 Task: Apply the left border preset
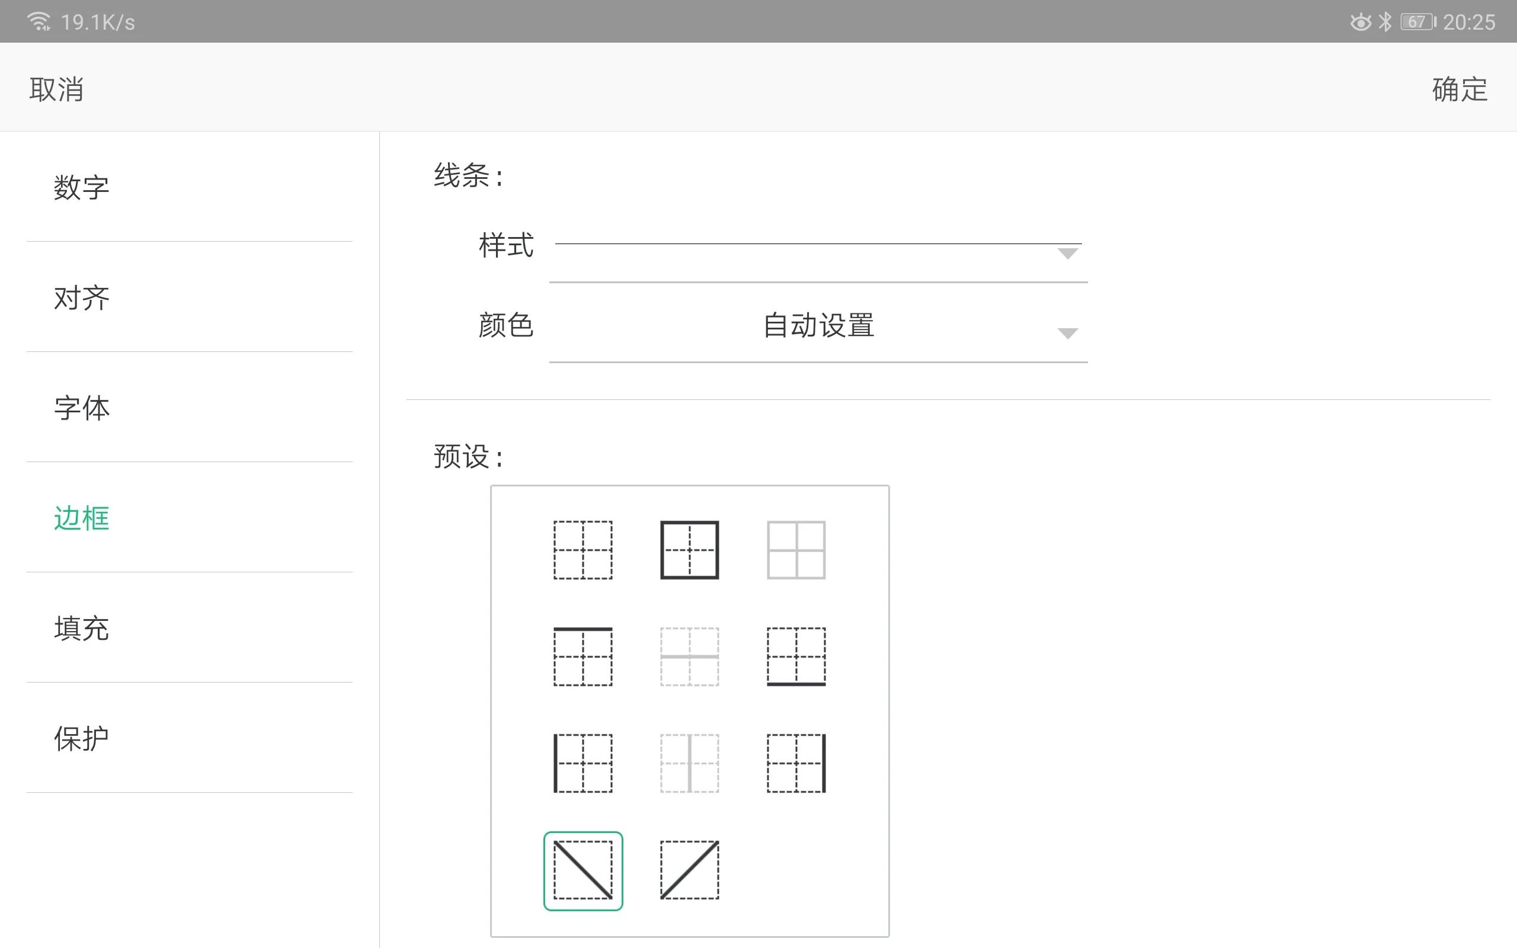[583, 764]
